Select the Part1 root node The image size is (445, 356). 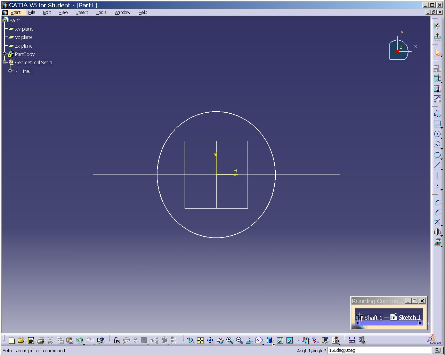(15, 21)
